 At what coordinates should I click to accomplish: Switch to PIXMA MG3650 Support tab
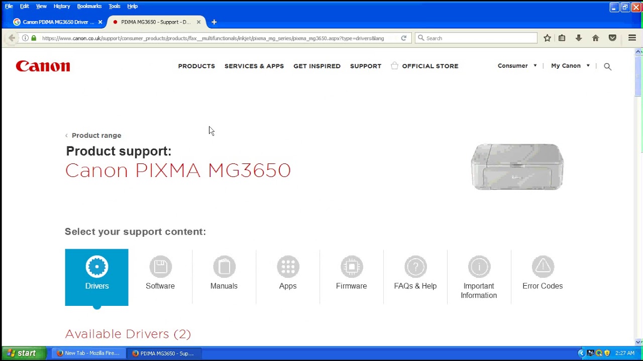coord(156,22)
